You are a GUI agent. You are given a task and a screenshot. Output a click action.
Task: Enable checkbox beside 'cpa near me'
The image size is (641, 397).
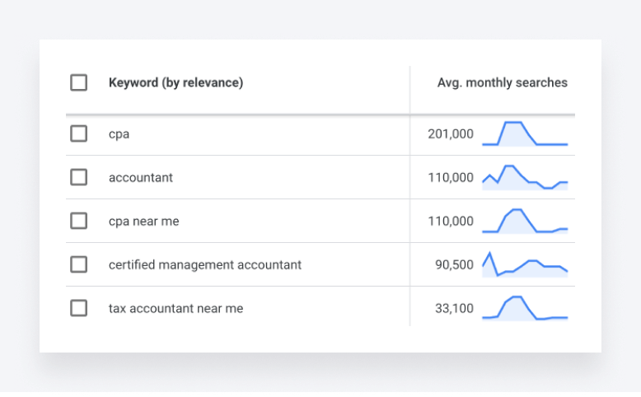click(79, 221)
